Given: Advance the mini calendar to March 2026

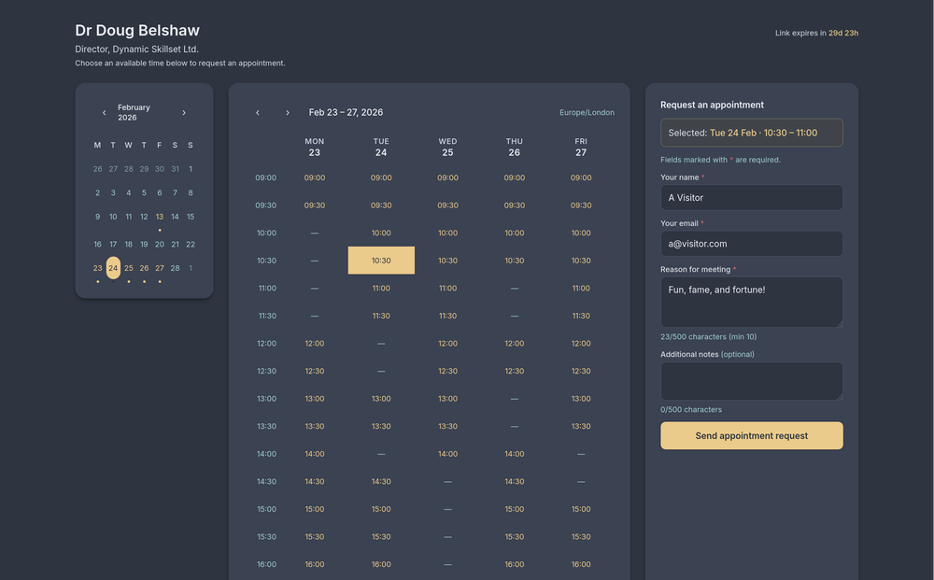Looking at the screenshot, I should (x=183, y=112).
